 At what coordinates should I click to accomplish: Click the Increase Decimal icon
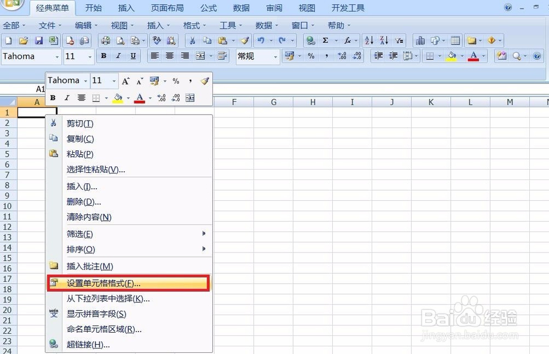[343, 56]
